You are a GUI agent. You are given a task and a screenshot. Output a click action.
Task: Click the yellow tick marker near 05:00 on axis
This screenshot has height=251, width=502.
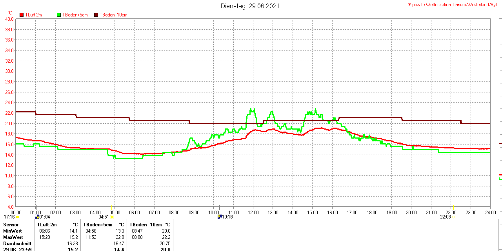(112, 207)
